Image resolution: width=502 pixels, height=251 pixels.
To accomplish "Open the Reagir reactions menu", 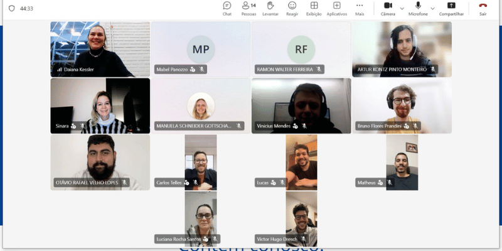I will coord(292,9).
